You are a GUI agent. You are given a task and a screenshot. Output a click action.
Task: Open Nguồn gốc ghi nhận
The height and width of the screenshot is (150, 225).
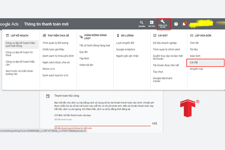pyautogui.click(x=127, y=56)
